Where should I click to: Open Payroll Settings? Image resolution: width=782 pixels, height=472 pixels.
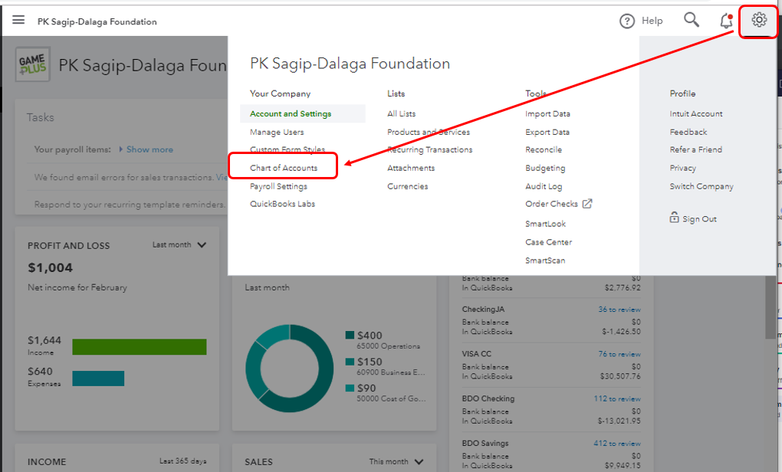tap(278, 186)
